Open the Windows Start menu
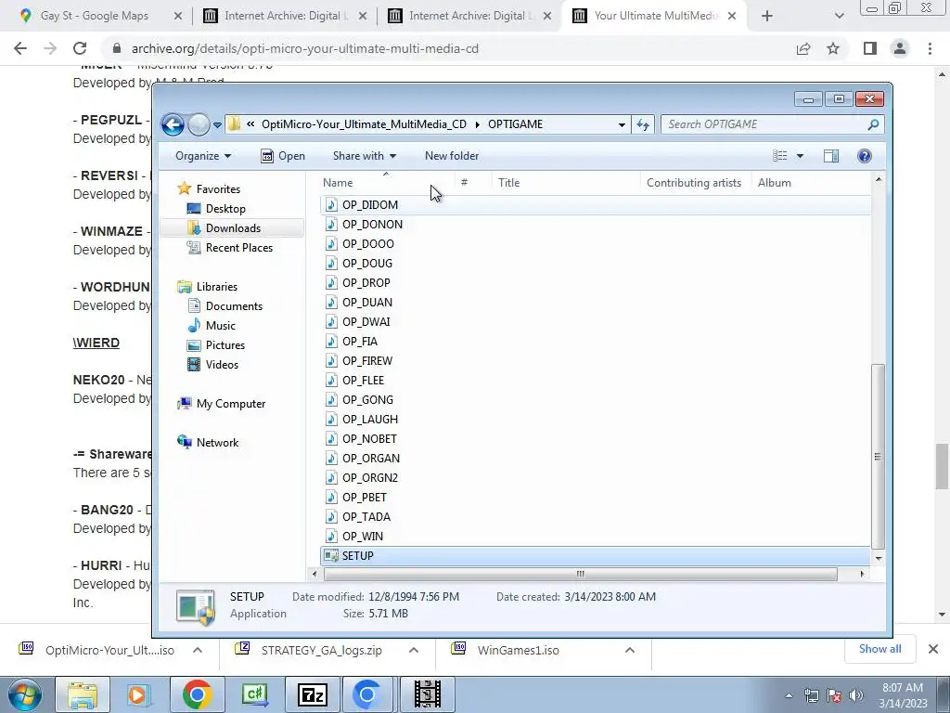 click(x=24, y=694)
